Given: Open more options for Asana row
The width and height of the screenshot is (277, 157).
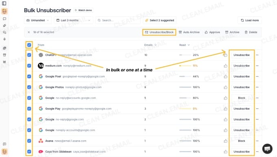Looking at the screenshot, I should (x=257, y=141).
